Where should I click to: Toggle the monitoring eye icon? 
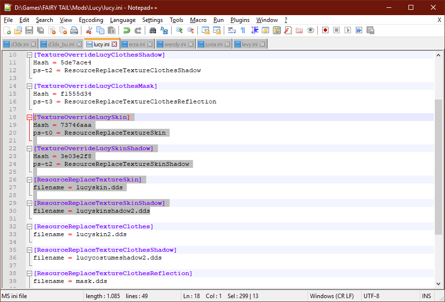point(310,30)
